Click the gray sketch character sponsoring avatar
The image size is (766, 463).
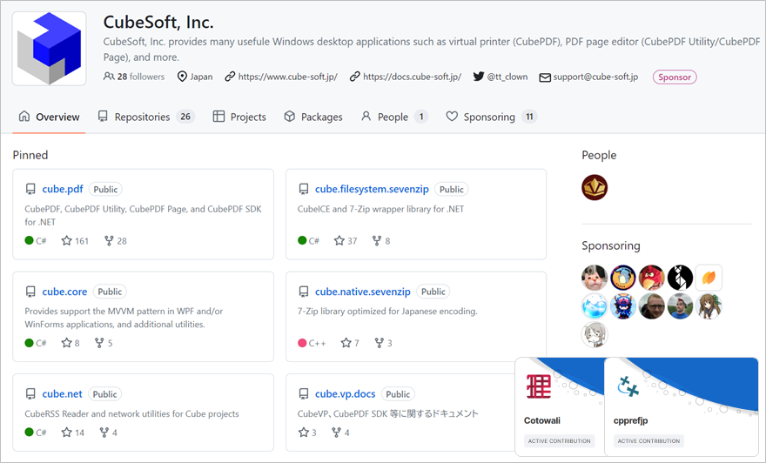pos(595,334)
